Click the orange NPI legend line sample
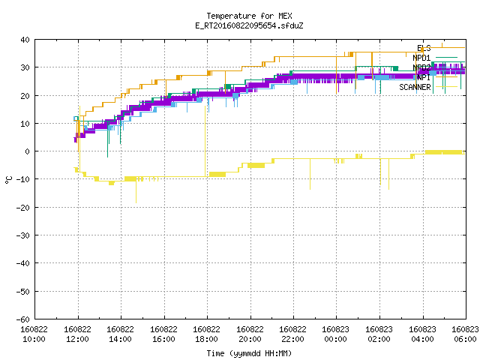Screen dimensions: 480x360 446,76
